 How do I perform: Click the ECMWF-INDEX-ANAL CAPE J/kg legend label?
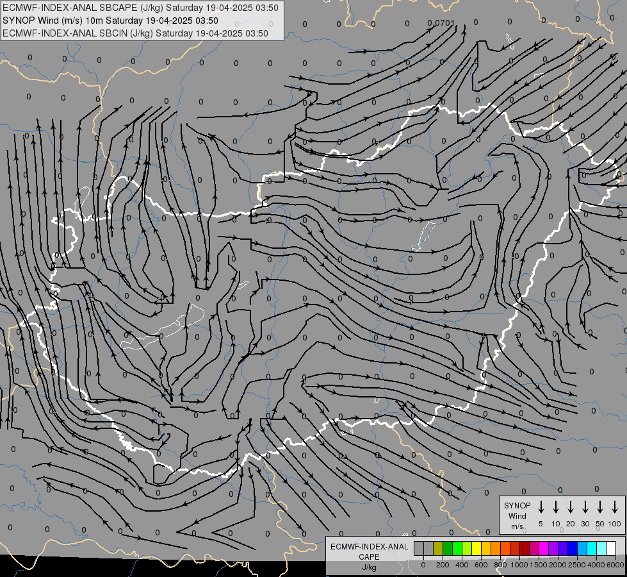click(x=369, y=556)
